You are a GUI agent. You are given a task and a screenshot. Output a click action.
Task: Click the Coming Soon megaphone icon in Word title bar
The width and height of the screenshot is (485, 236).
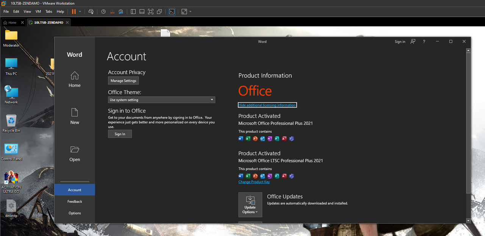coord(413,42)
